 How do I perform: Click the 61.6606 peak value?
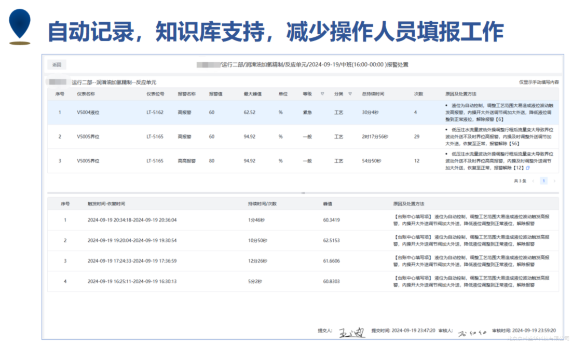[x=331, y=261]
